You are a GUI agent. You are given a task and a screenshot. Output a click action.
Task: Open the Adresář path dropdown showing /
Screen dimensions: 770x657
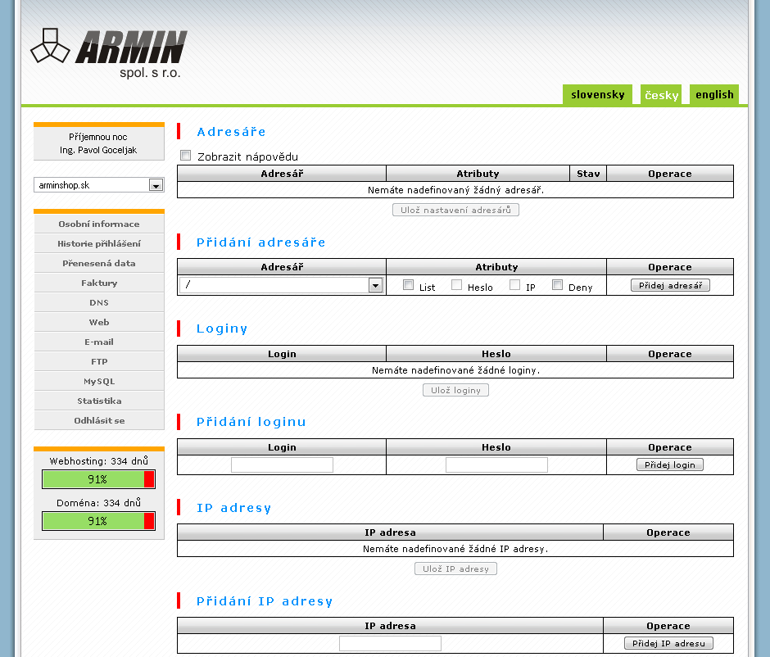point(282,285)
